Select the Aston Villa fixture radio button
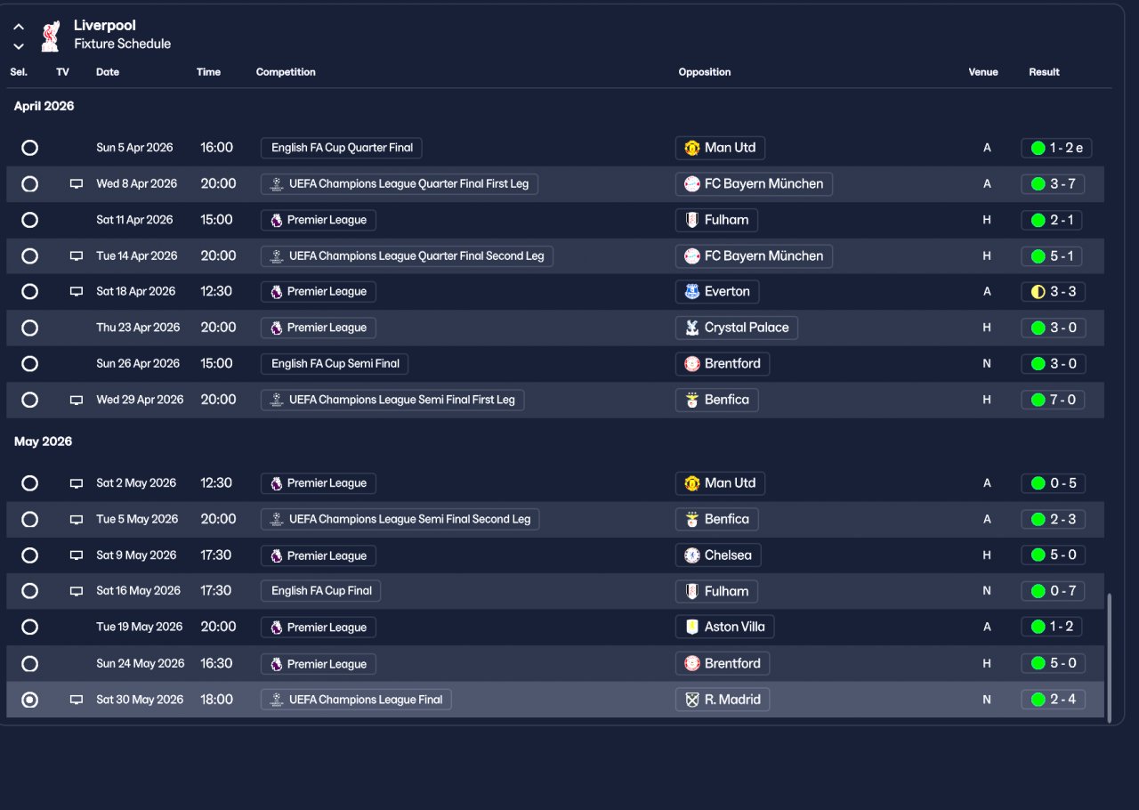This screenshot has width=1139, height=810. tap(30, 628)
